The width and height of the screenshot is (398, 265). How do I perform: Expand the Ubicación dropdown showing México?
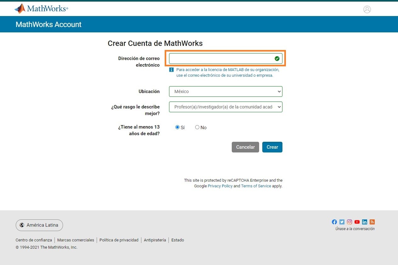225,91
